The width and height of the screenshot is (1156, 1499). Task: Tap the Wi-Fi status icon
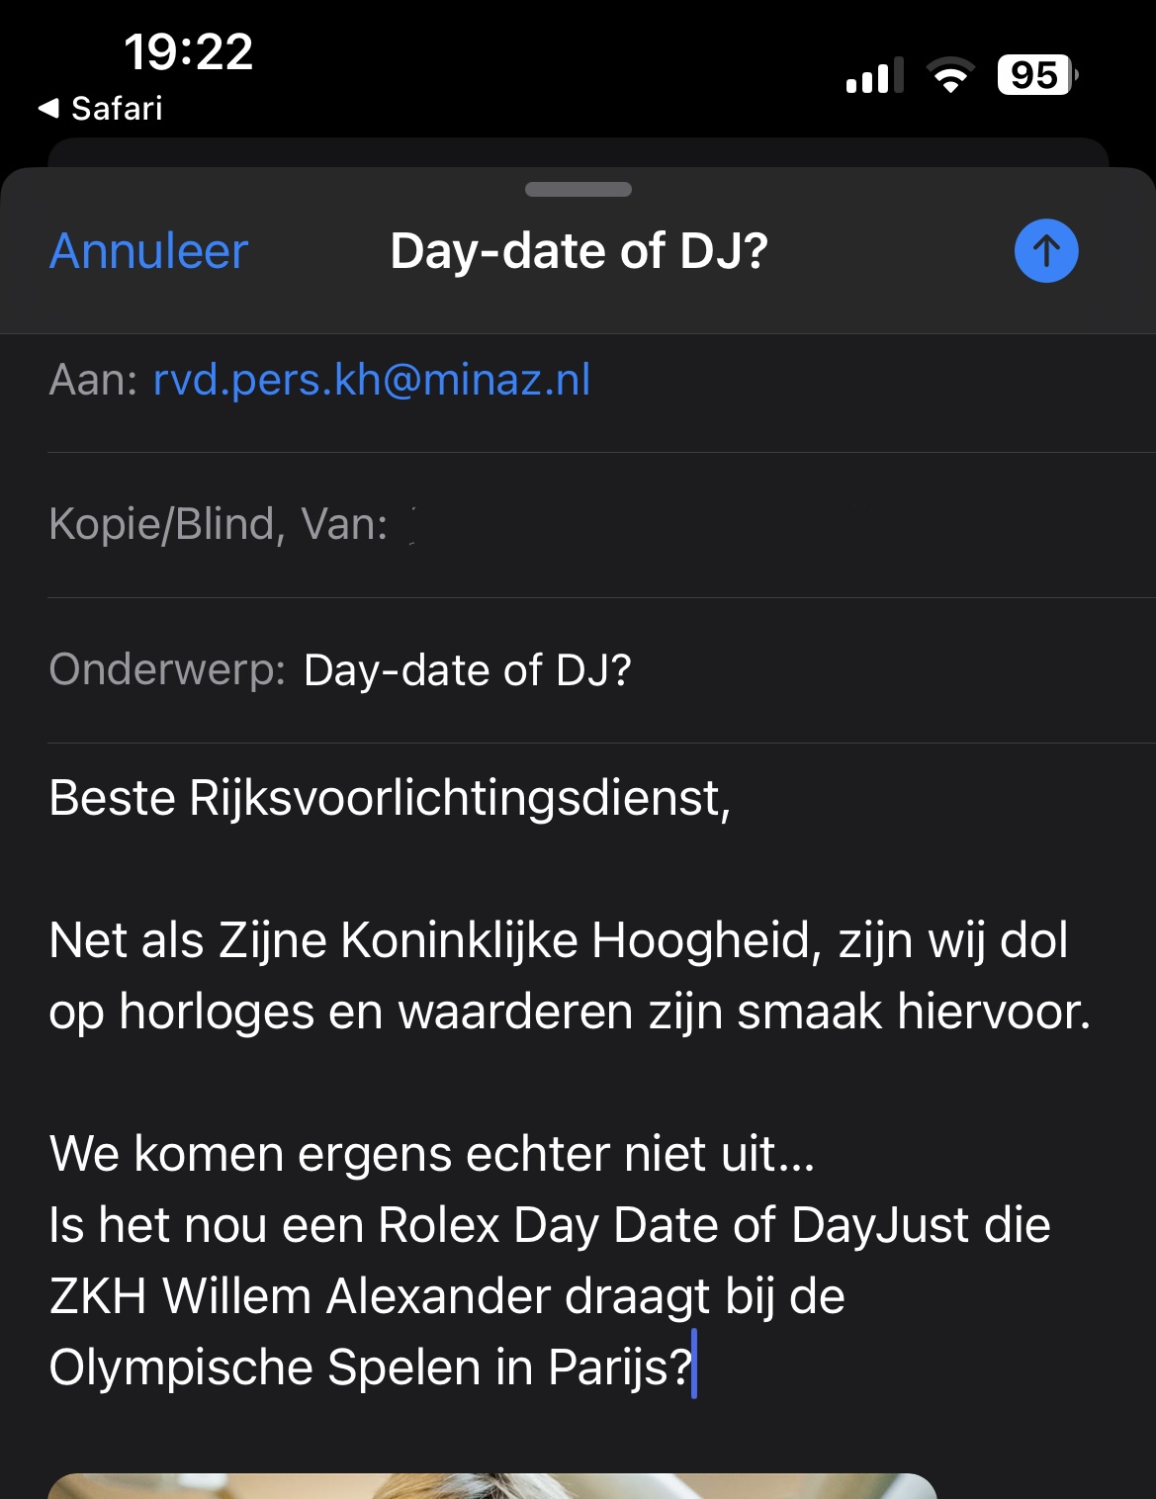click(950, 75)
